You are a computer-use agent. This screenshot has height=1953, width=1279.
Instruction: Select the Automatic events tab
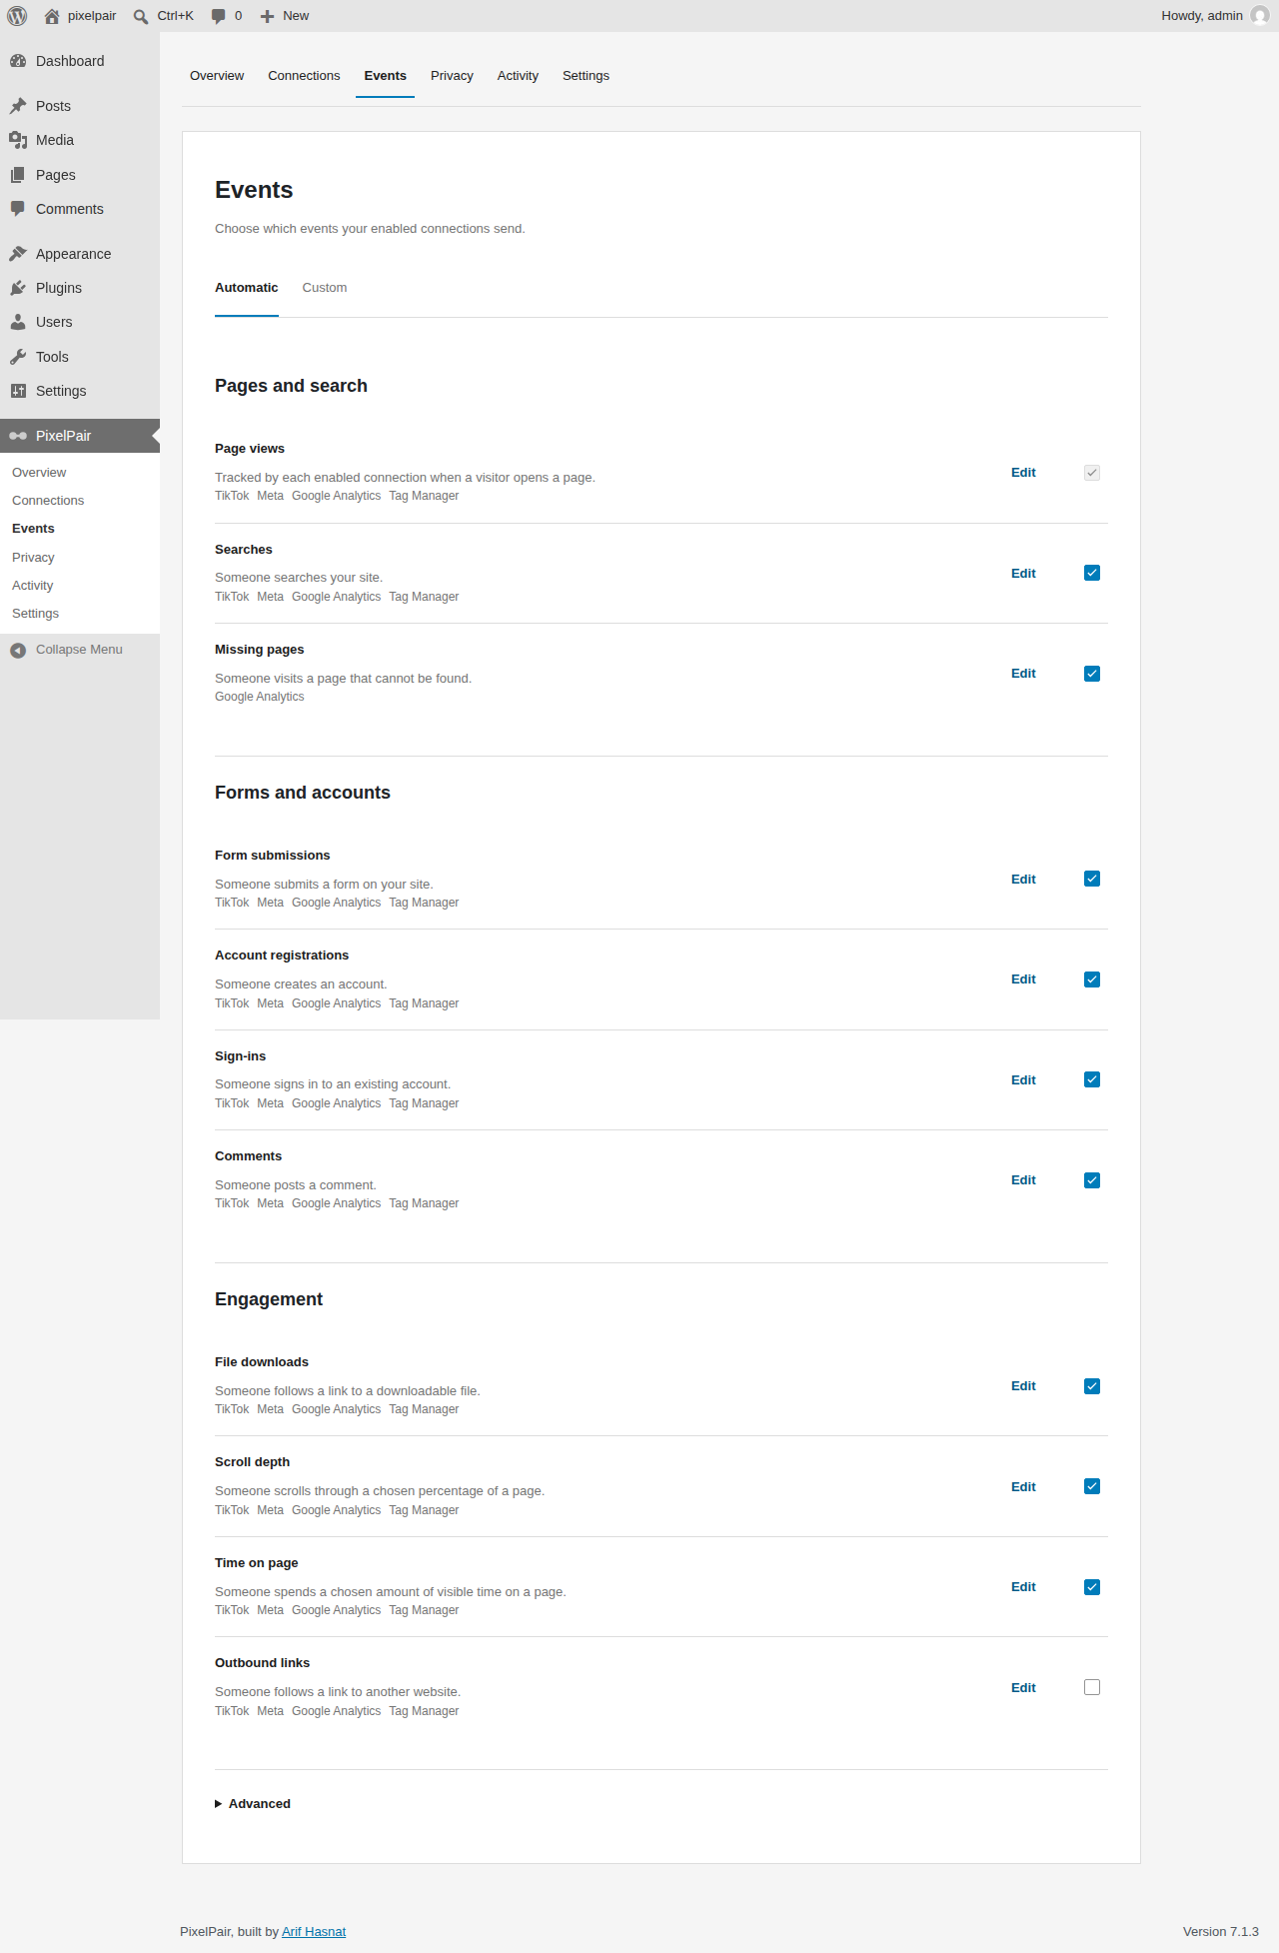point(247,288)
